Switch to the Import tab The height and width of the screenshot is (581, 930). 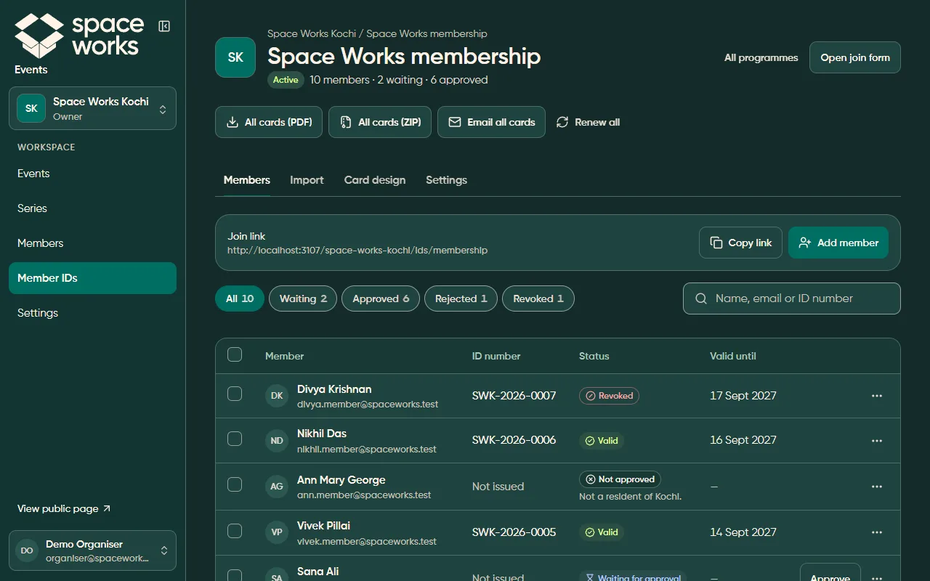pyautogui.click(x=307, y=180)
